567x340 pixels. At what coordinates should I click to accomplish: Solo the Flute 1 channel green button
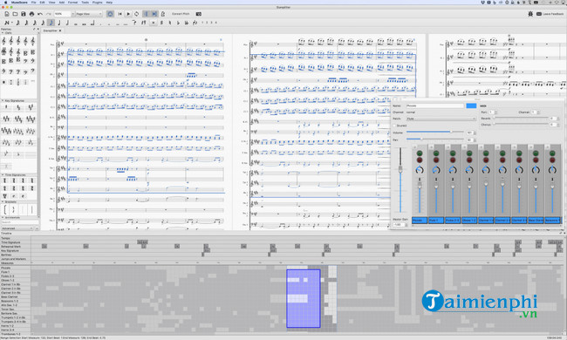coord(436,153)
